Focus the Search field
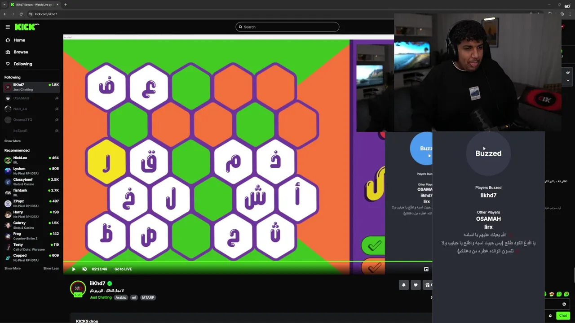The image size is (575, 323). coord(287,27)
